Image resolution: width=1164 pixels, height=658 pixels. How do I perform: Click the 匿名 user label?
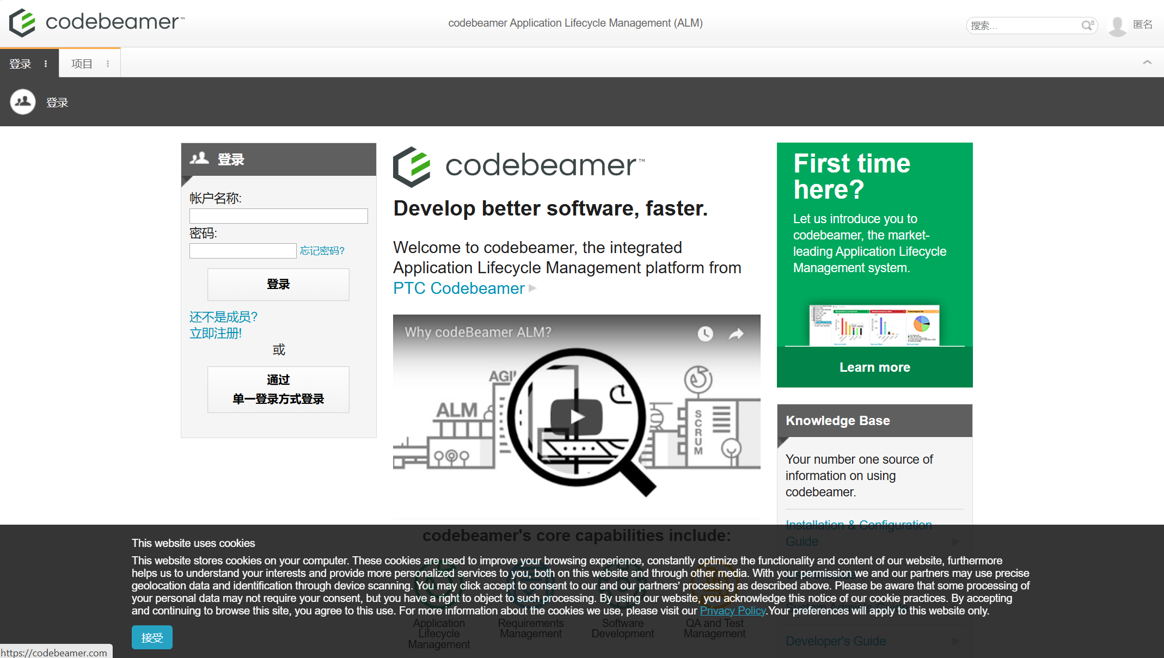(x=1143, y=24)
